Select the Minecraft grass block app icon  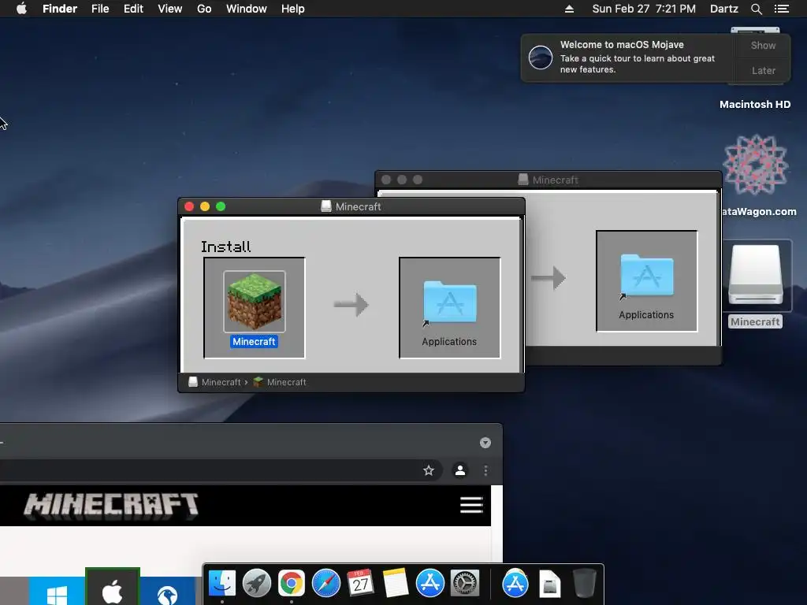point(255,302)
